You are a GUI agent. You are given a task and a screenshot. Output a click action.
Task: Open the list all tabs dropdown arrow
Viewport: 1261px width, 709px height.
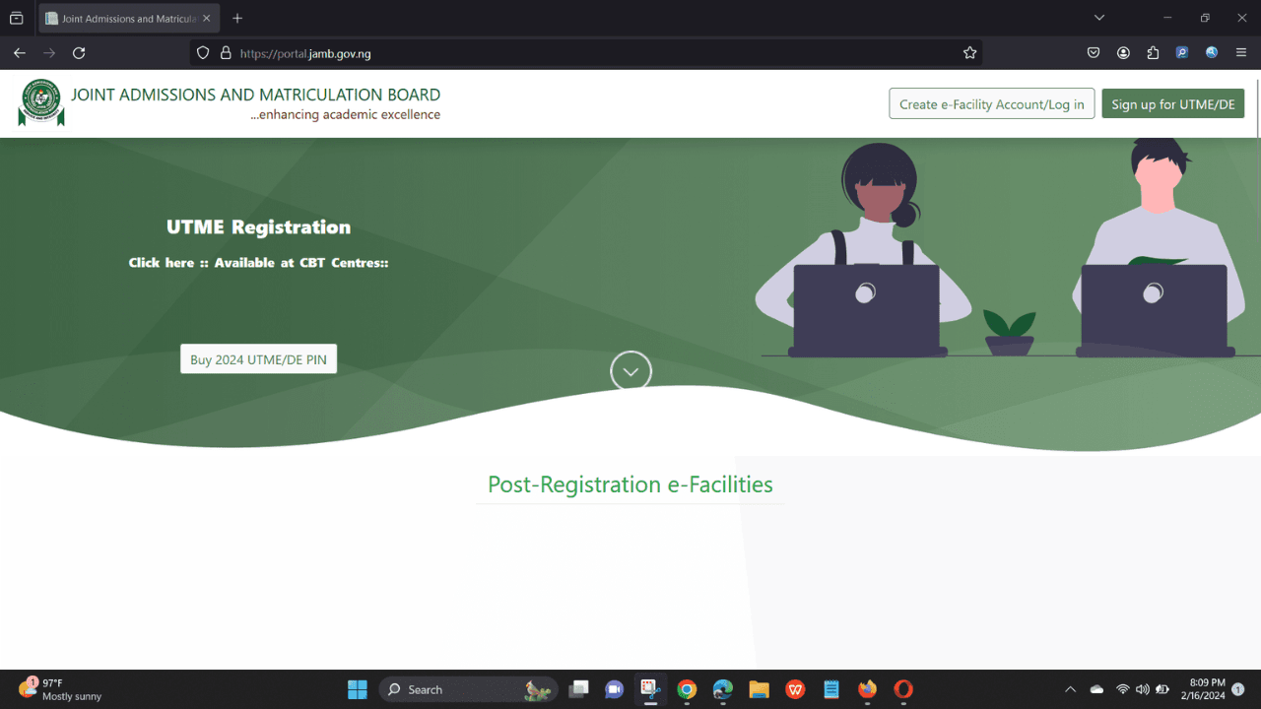[1099, 18]
